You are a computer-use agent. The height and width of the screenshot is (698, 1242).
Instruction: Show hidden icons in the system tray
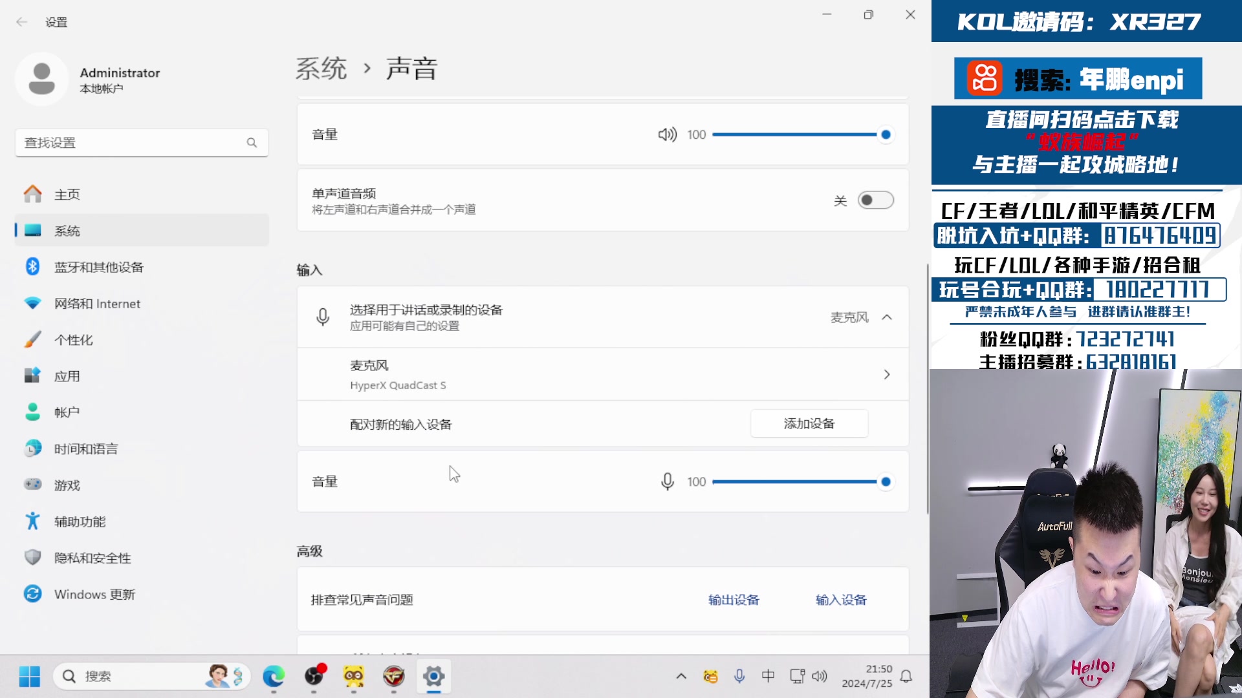[681, 676]
